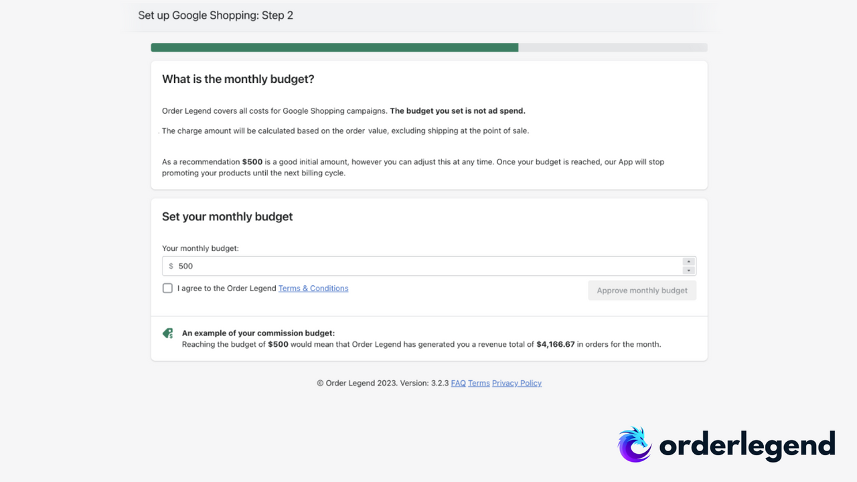Click the 'Your monthly budget:' label
857x482 pixels.
(x=200, y=248)
